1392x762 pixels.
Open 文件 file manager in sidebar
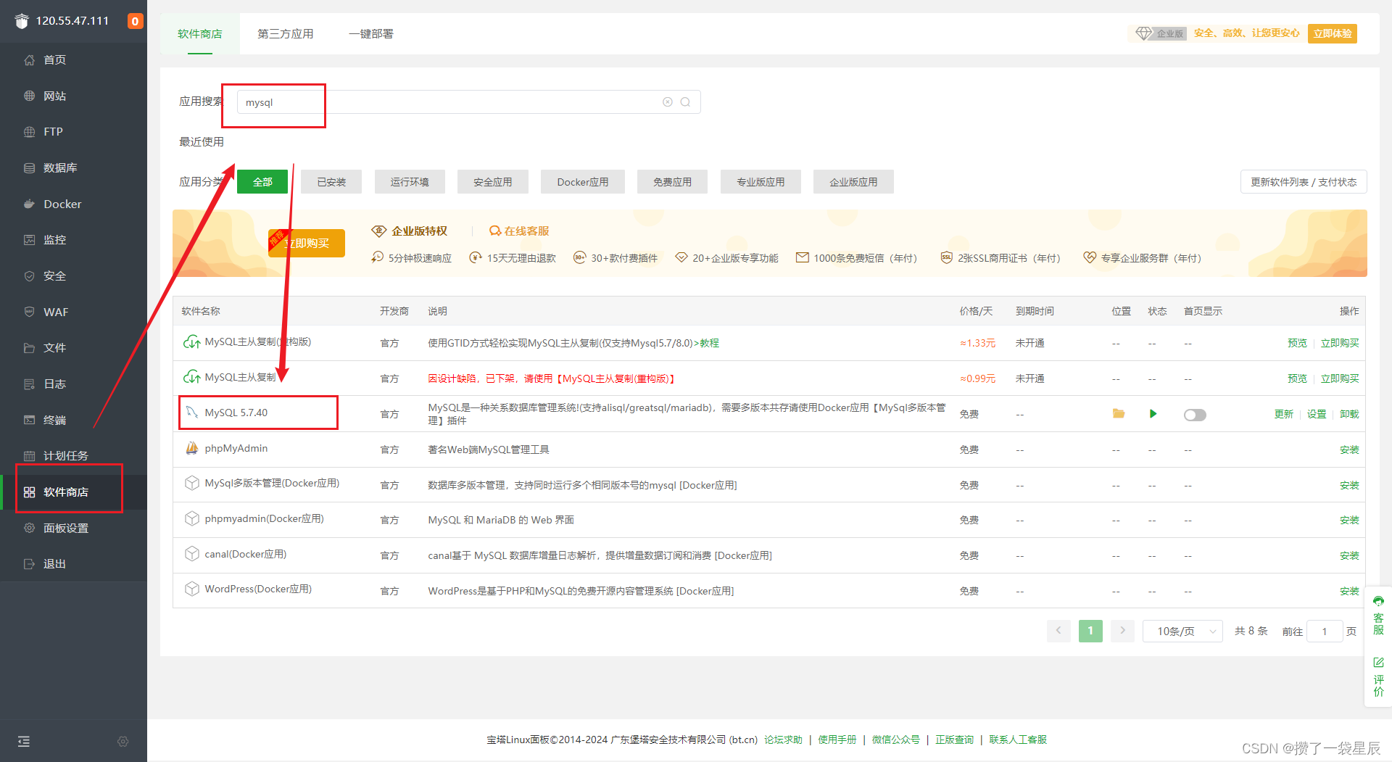pyautogui.click(x=54, y=348)
